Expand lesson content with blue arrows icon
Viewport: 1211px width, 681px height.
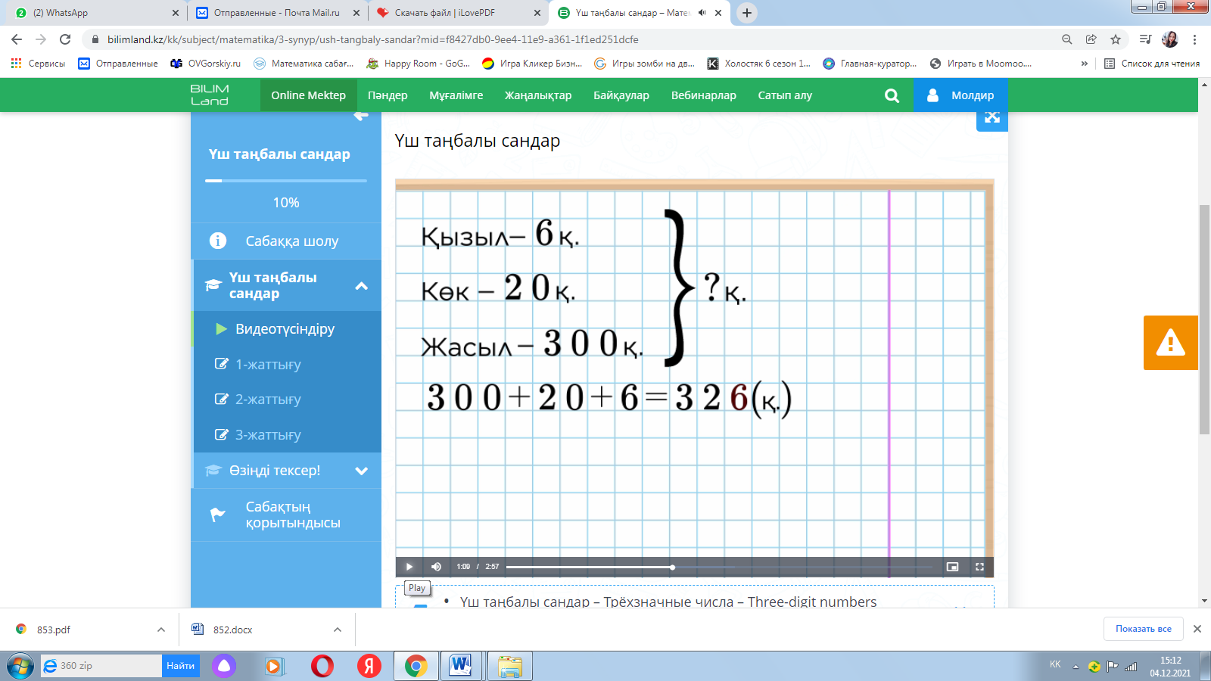tap(992, 117)
